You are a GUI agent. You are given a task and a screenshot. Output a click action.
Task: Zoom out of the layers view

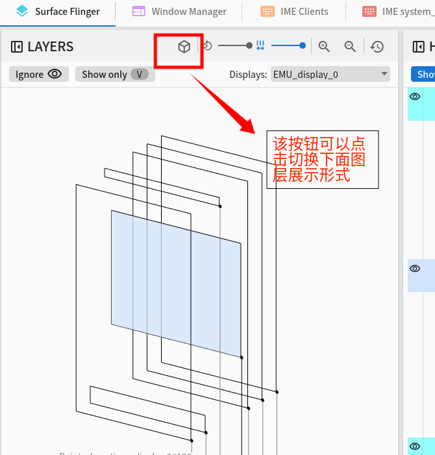[350, 47]
